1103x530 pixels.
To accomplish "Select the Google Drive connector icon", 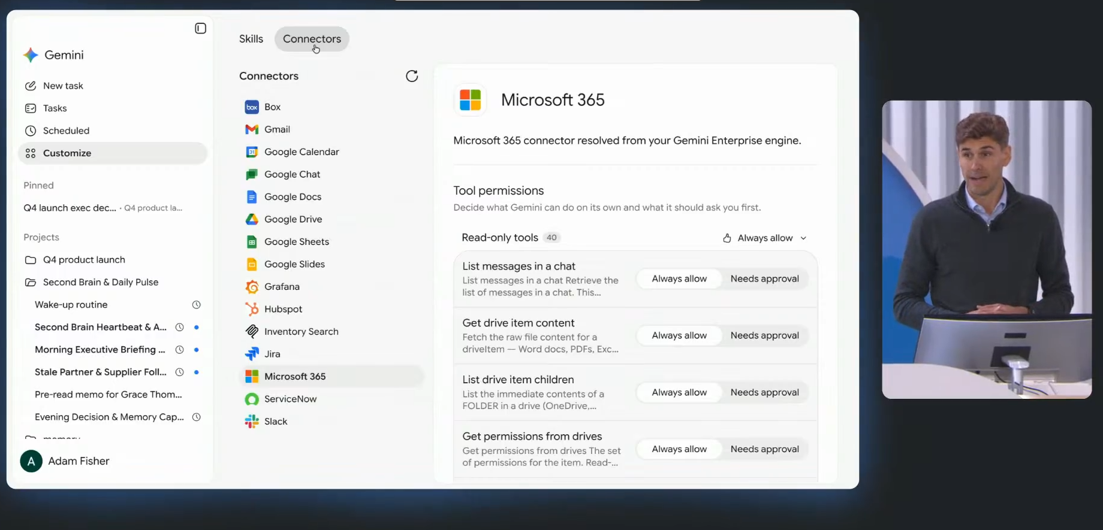I will [x=252, y=219].
